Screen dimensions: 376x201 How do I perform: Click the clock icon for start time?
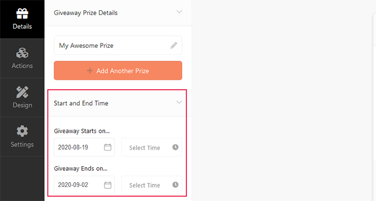pyautogui.click(x=176, y=147)
